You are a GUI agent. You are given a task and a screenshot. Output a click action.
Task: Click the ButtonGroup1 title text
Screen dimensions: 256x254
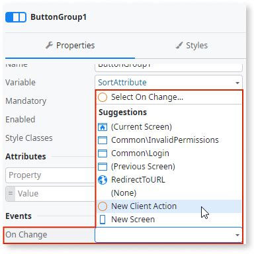(58, 17)
